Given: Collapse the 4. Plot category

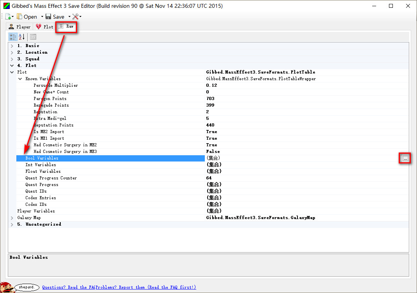Looking at the screenshot, I should coord(12,65).
